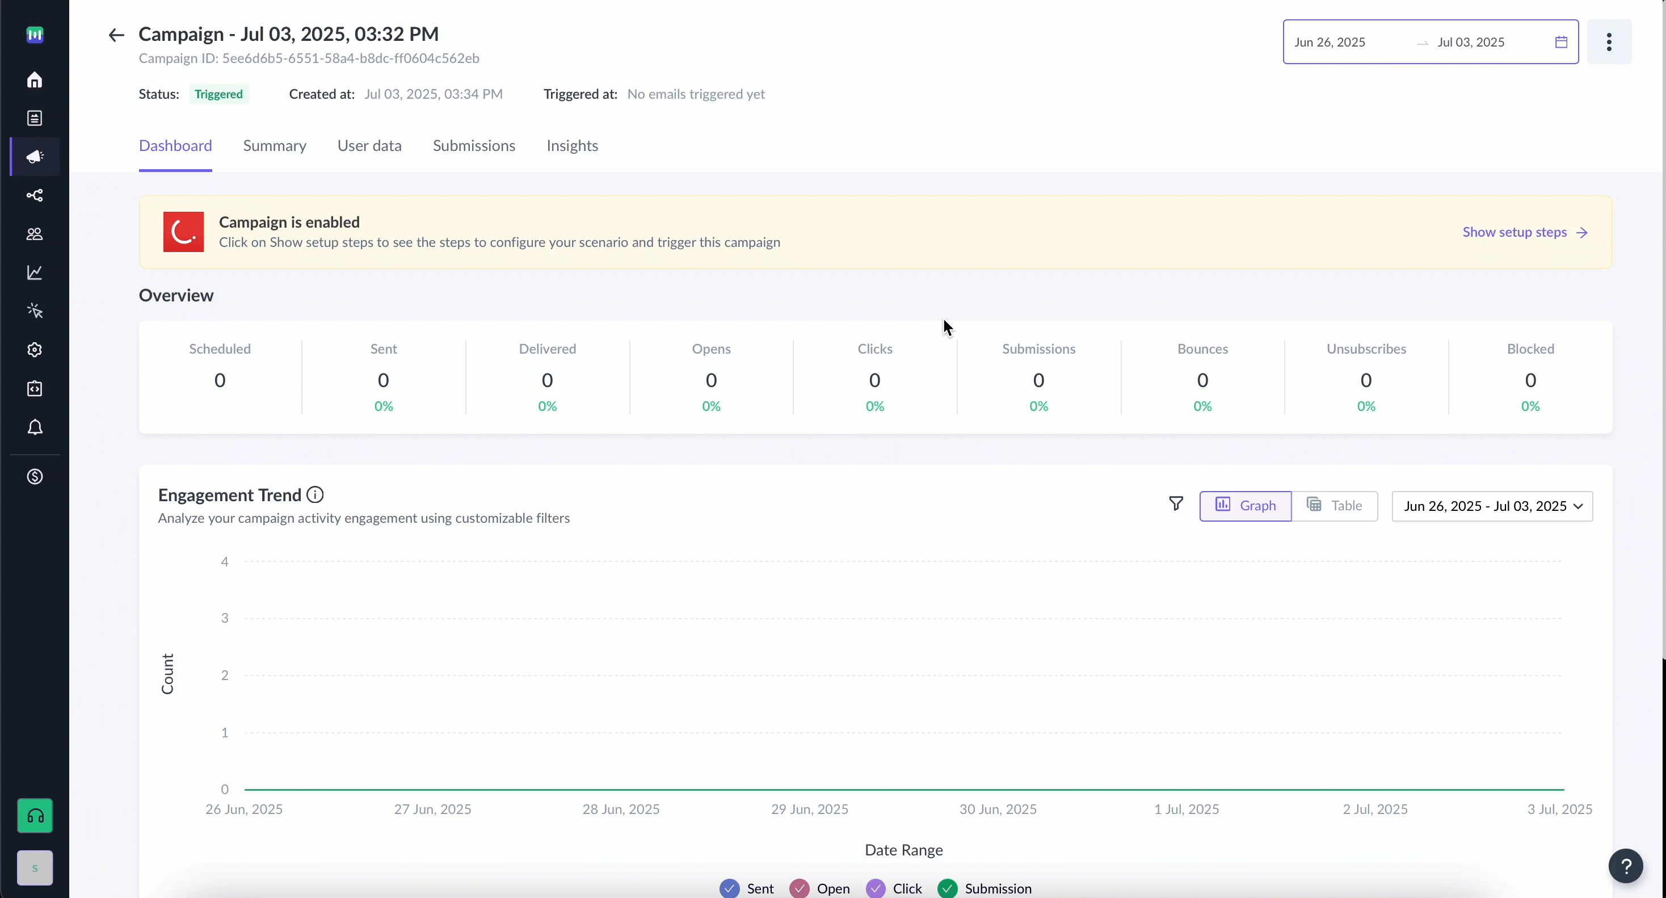
Task: Open Settings from the sidebar gear
Action: click(34, 350)
